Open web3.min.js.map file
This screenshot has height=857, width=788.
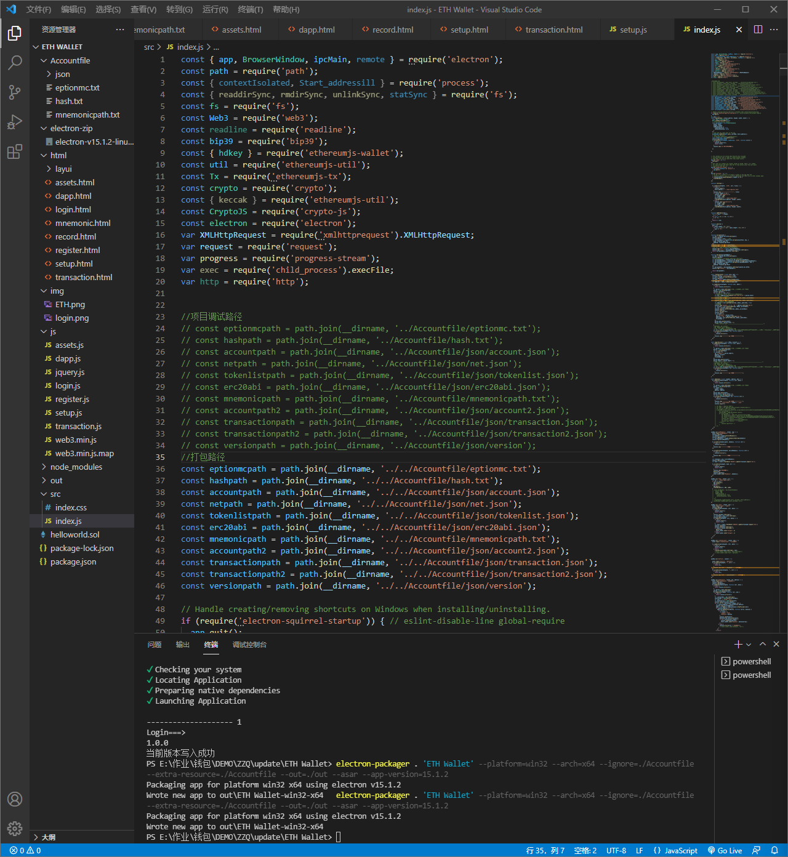point(82,453)
